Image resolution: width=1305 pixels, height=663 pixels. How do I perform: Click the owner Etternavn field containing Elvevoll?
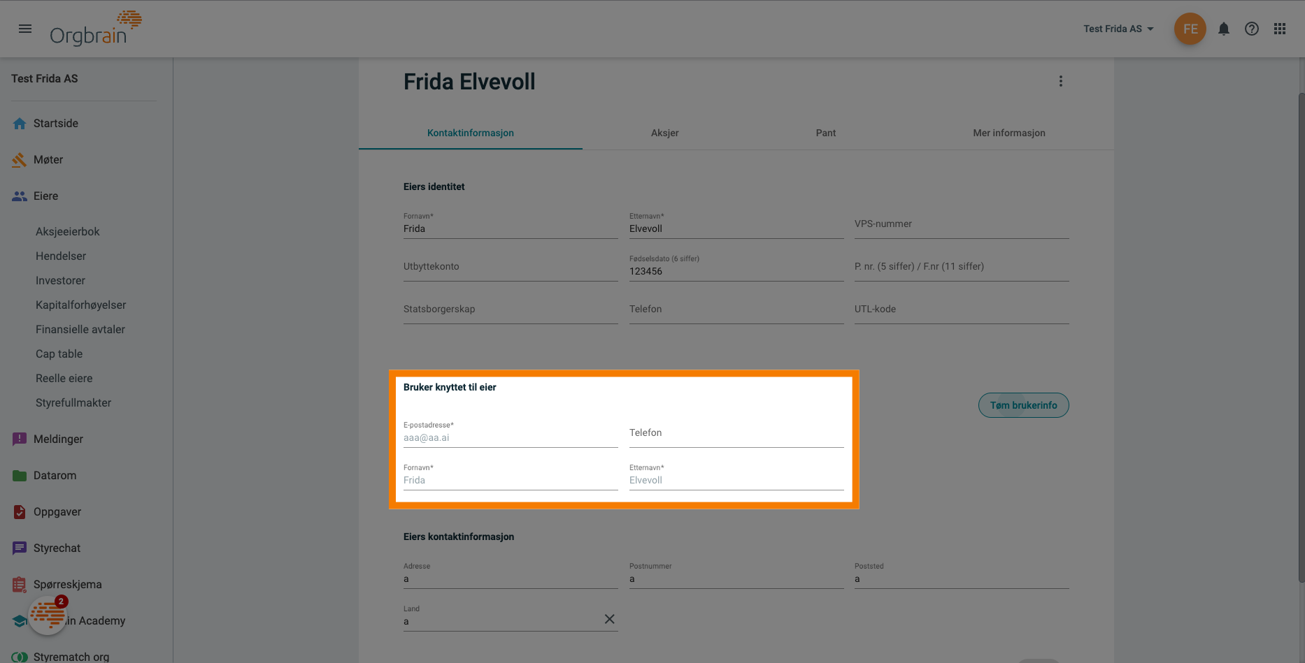pos(736,225)
